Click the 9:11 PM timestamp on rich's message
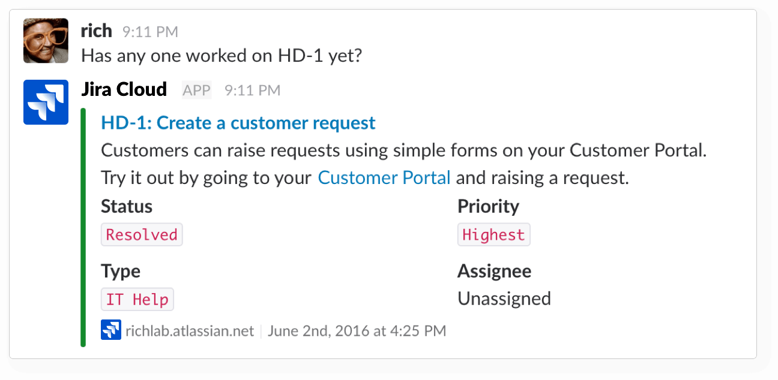This screenshot has height=380, width=778. (x=150, y=31)
